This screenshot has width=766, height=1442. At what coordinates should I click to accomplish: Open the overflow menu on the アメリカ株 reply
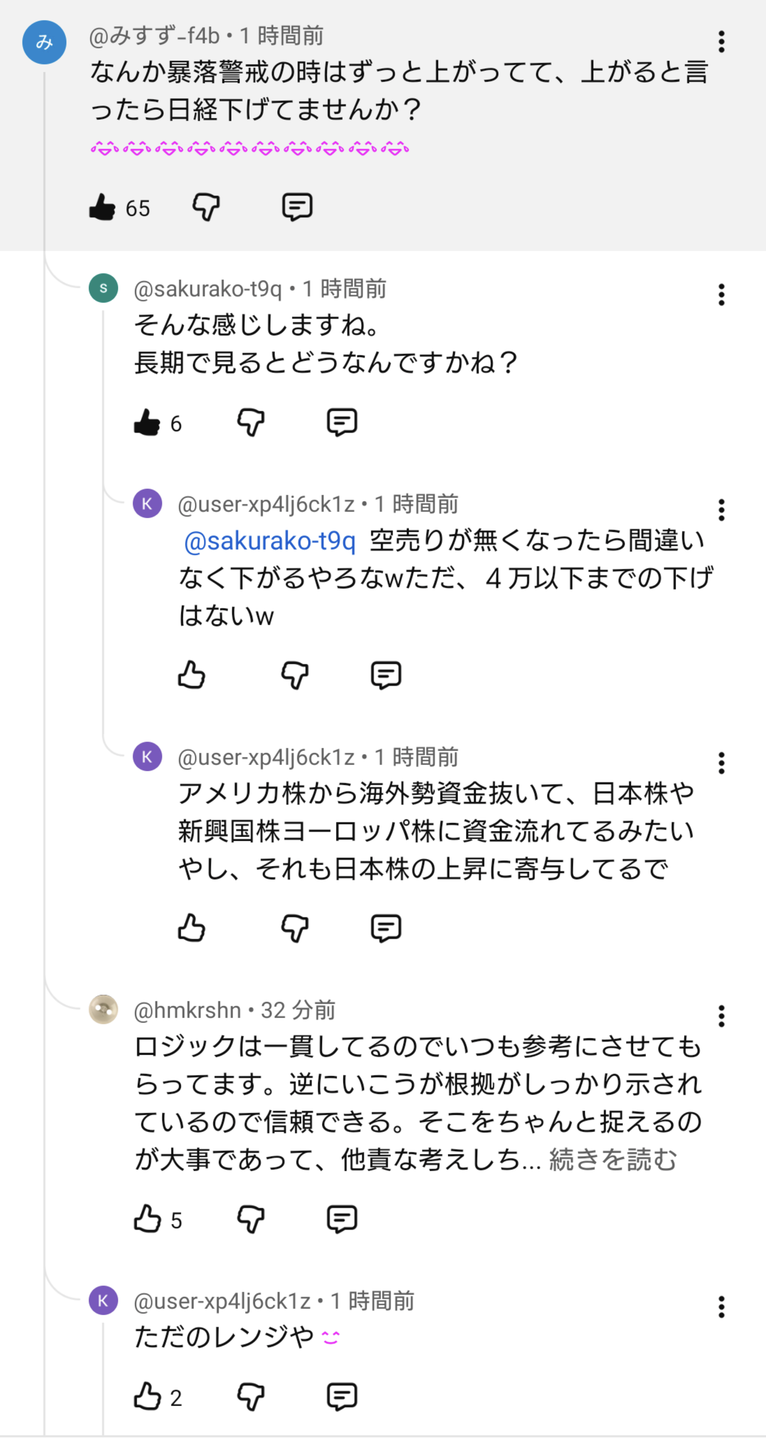(x=721, y=763)
